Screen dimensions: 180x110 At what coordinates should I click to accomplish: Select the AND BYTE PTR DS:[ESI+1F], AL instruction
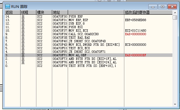coord(93,59)
